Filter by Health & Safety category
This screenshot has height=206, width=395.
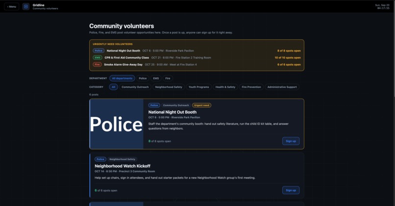pos(225,87)
